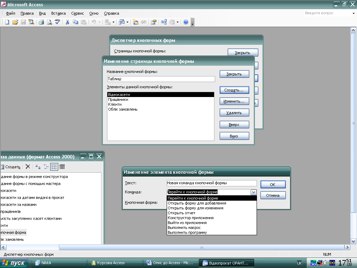Click Удалить button
This screenshot has width=357, height=268.
click(234, 113)
